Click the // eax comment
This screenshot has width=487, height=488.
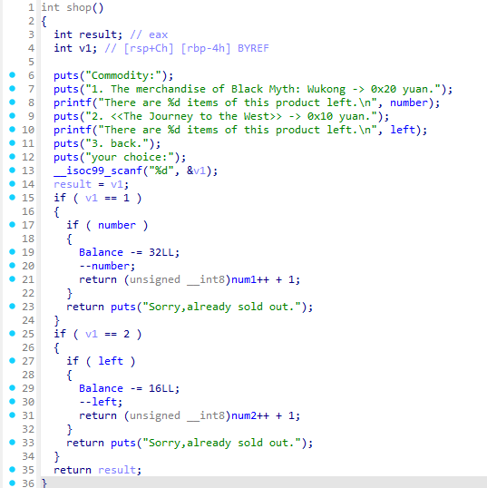point(149,34)
